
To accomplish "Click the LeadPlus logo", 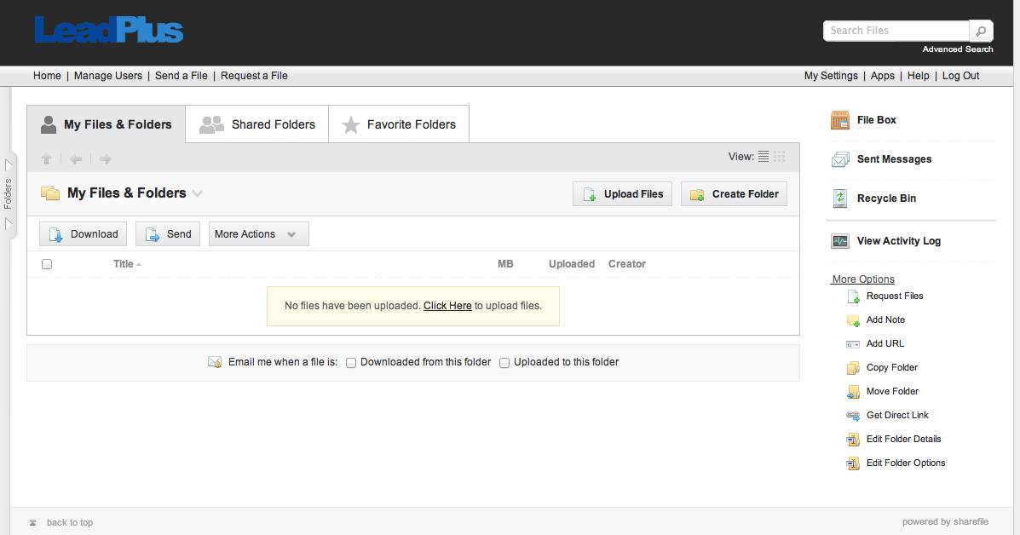I will tap(108, 31).
